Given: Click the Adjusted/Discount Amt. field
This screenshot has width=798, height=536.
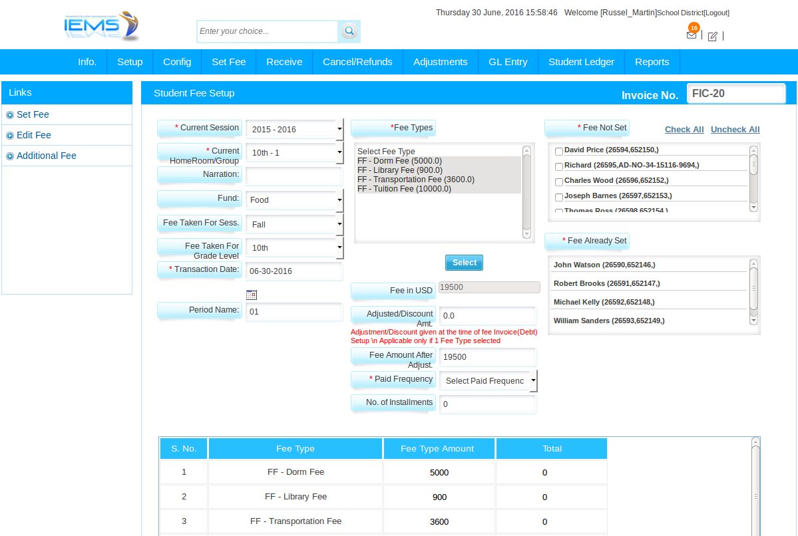Looking at the screenshot, I should click(x=488, y=316).
